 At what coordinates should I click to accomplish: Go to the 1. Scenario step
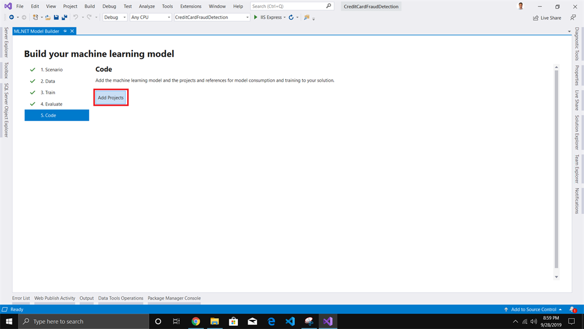pyautogui.click(x=52, y=70)
